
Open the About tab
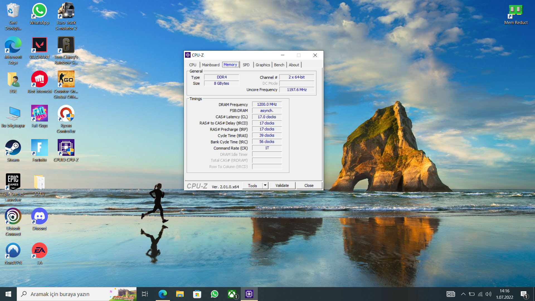[x=294, y=65]
